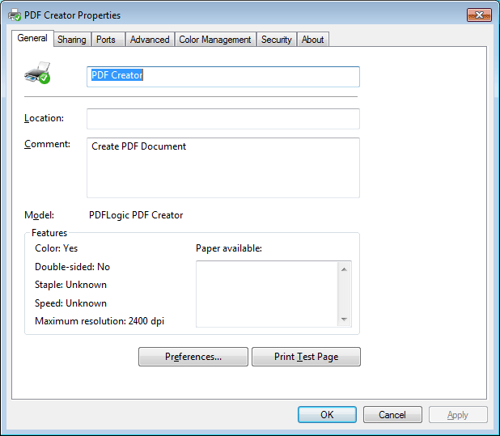500x436 pixels.
Task: Click the 'PDFLogic PDF Creator' model text
Action: [x=136, y=215]
